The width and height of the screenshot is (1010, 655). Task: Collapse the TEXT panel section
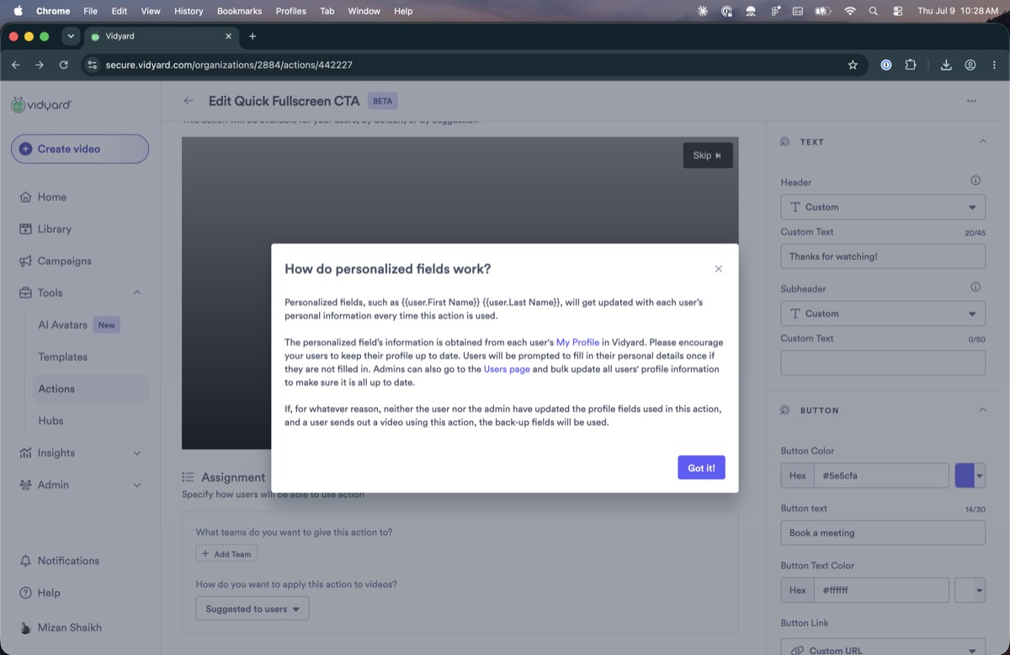click(x=982, y=141)
